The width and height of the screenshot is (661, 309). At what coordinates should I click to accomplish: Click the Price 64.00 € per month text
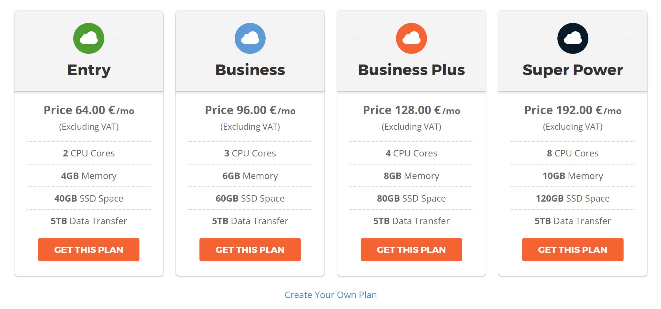(89, 110)
